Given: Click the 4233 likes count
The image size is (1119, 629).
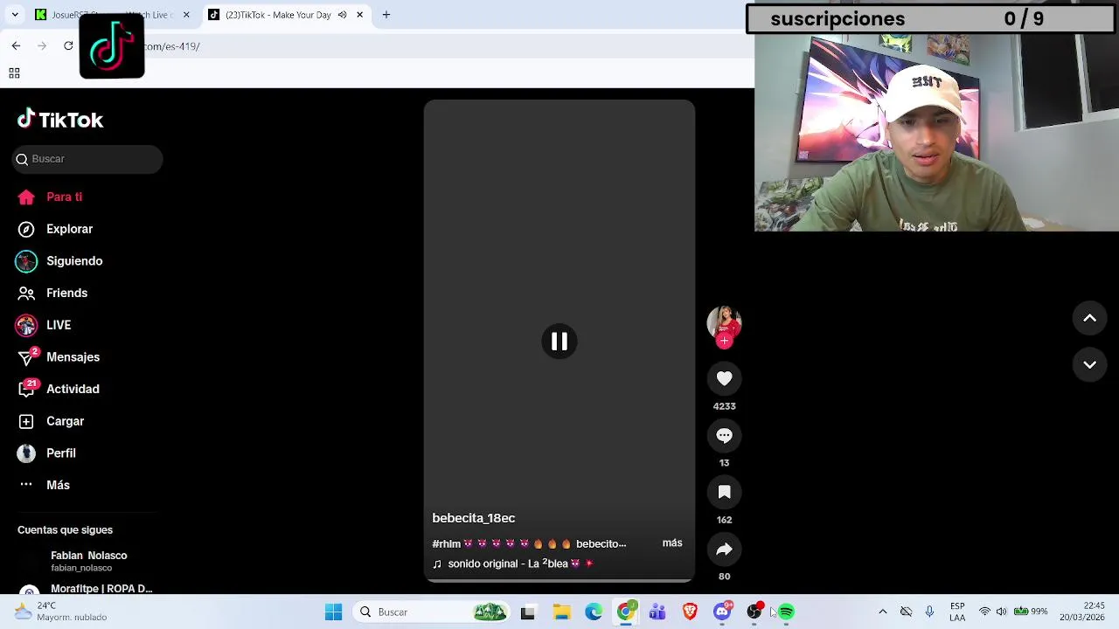Looking at the screenshot, I should 724,406.
